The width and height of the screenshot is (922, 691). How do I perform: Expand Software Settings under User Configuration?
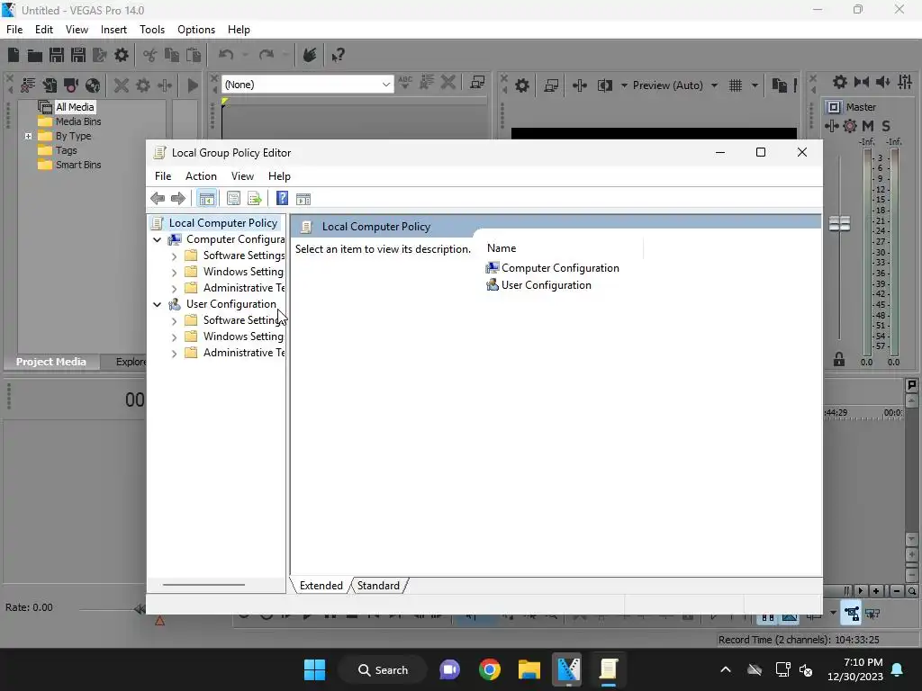pyautogui.click(x=174, y=321)
